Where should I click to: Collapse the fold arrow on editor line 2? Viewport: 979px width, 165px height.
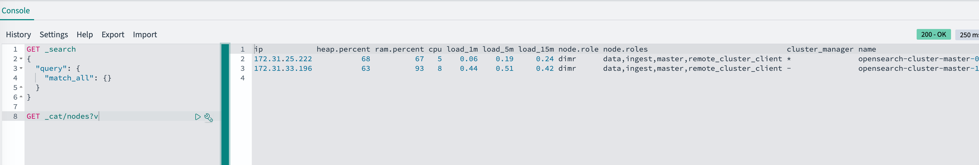click(x=21, y=59)
